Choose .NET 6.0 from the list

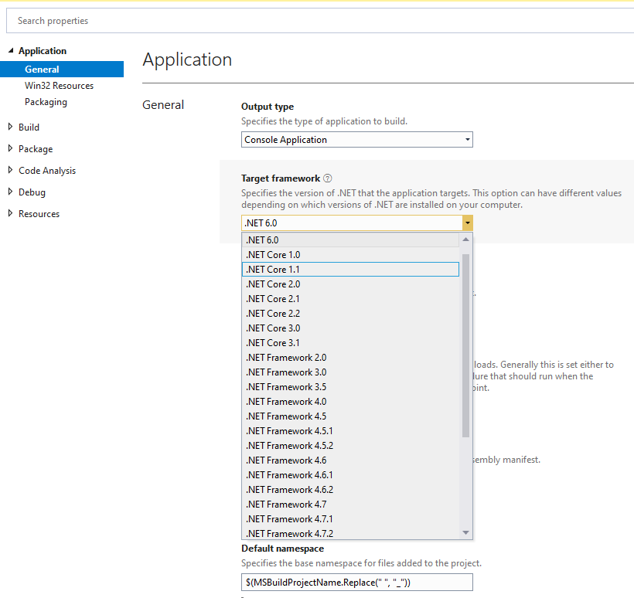click(x=350, y=240)
